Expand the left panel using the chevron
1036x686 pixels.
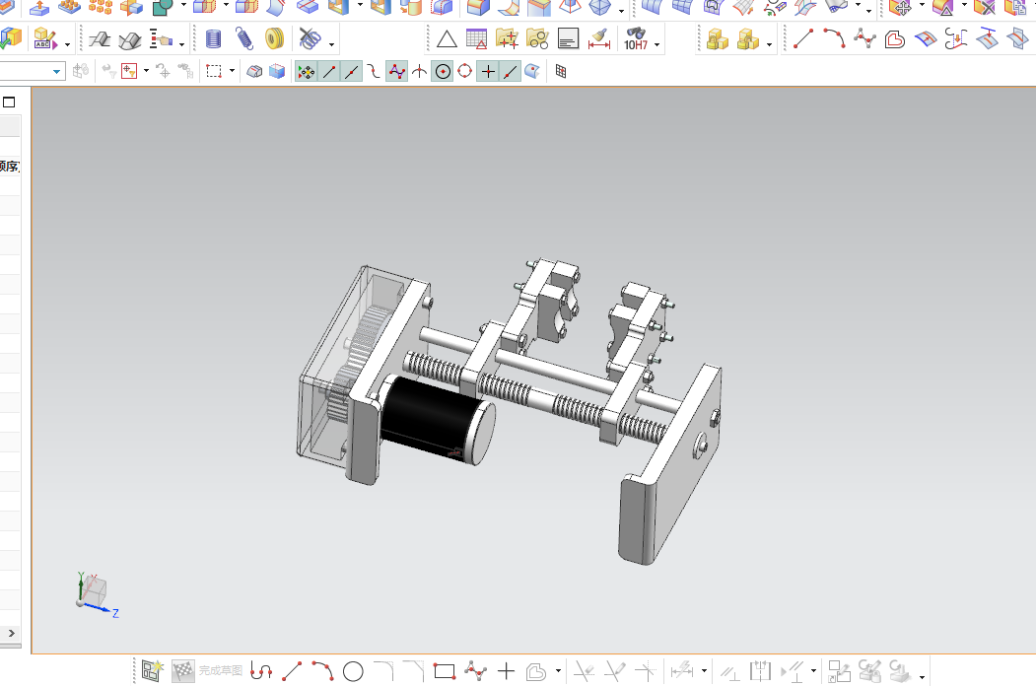pos(11,633)
